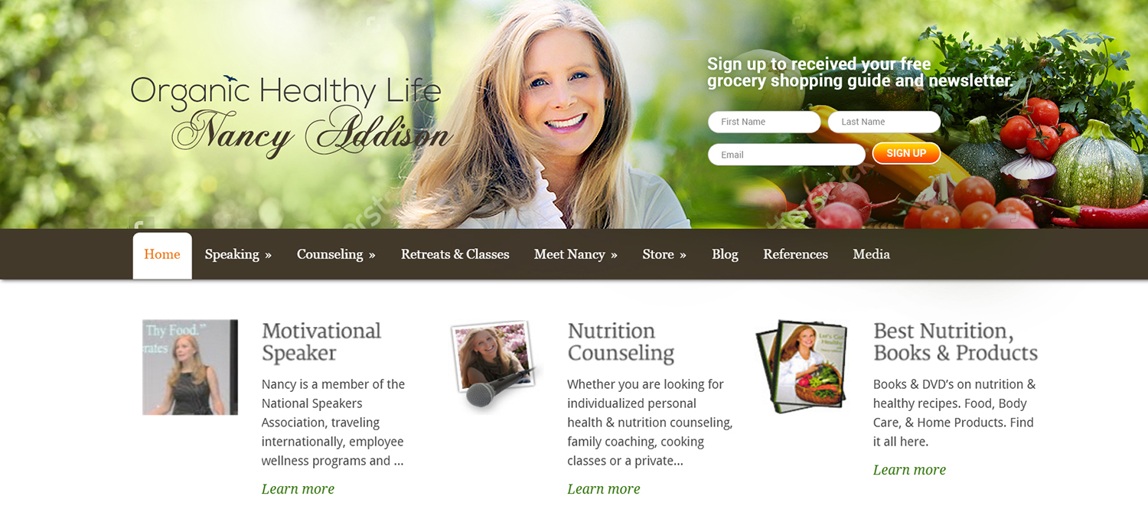Open the Best Nutrition, Books & Products heading
The image size is (1148, 532).
[955, 341]
